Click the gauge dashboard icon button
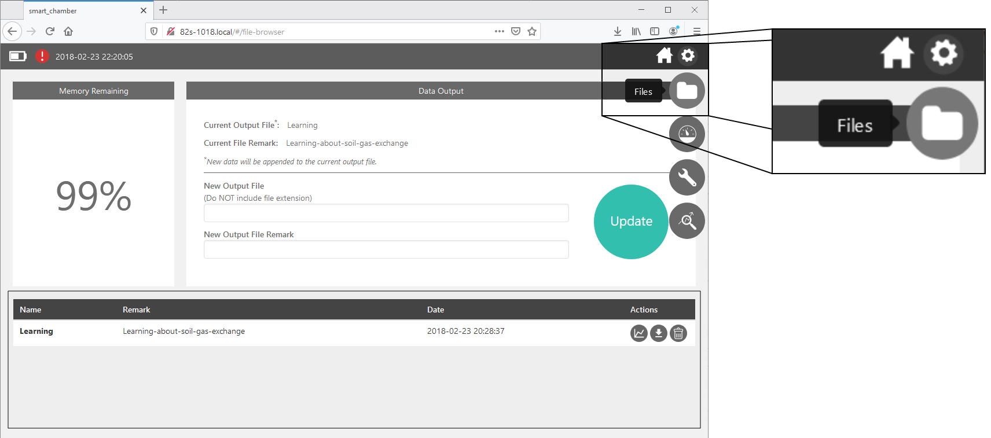Image resolution: width=991 pixels, height=438 pixels. [687, 134]
